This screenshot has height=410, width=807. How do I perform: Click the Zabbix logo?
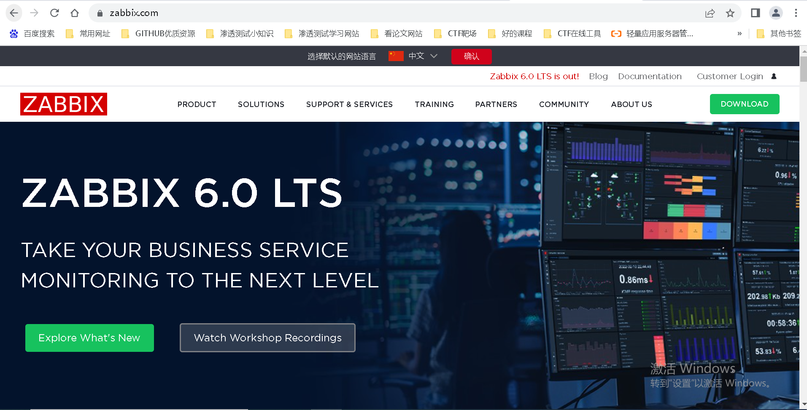(x=63, y=104)
